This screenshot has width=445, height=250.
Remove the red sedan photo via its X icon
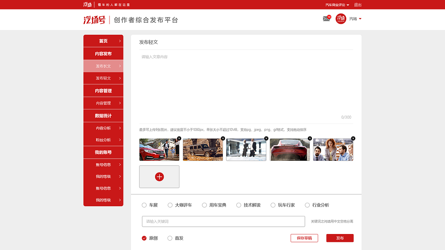point(179,138)
